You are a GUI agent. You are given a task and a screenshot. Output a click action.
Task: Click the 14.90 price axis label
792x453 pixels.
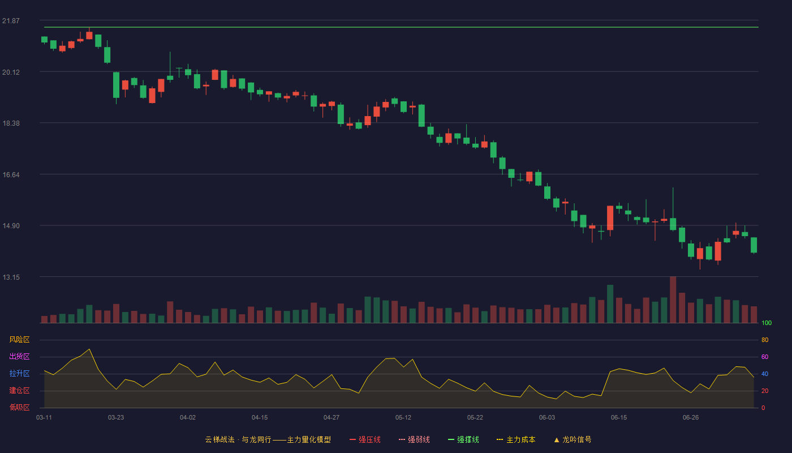click(x=11, y=225)
